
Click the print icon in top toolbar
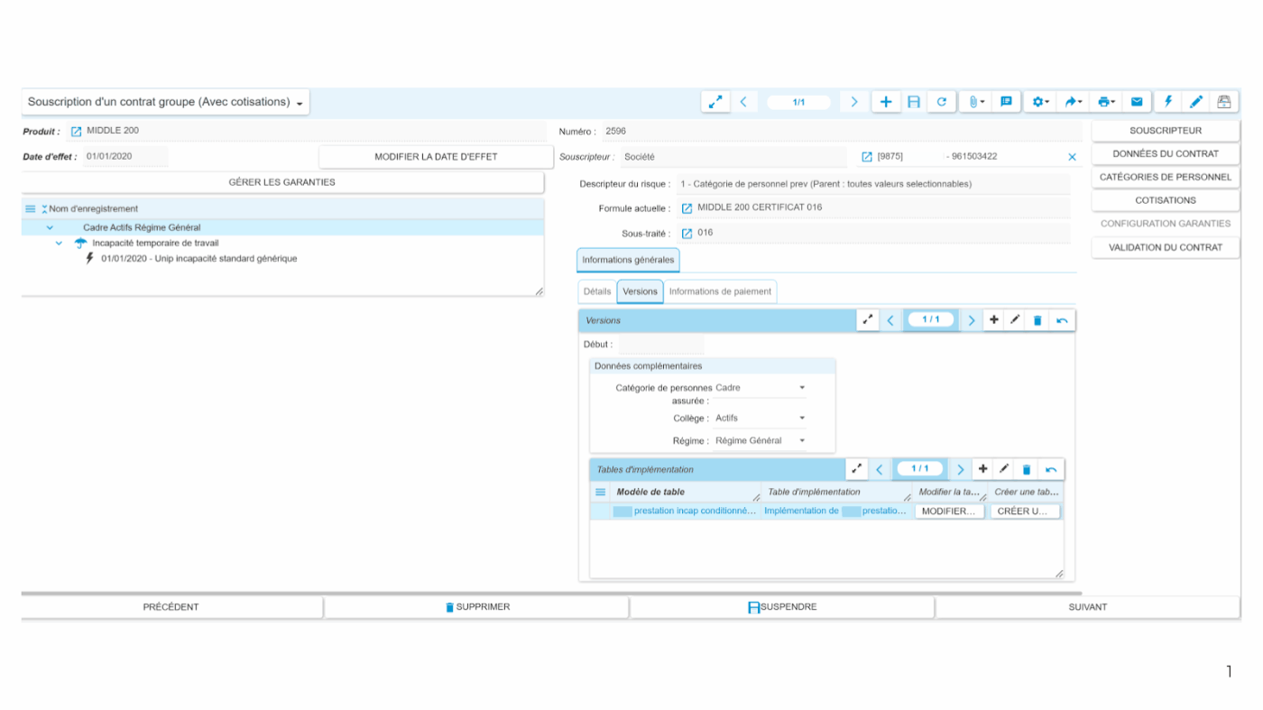(x=1104, y=102)
